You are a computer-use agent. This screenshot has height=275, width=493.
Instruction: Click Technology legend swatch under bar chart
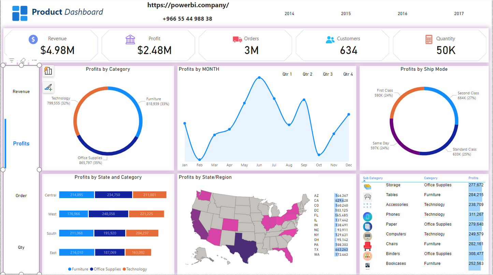click(x=124, y=269)
